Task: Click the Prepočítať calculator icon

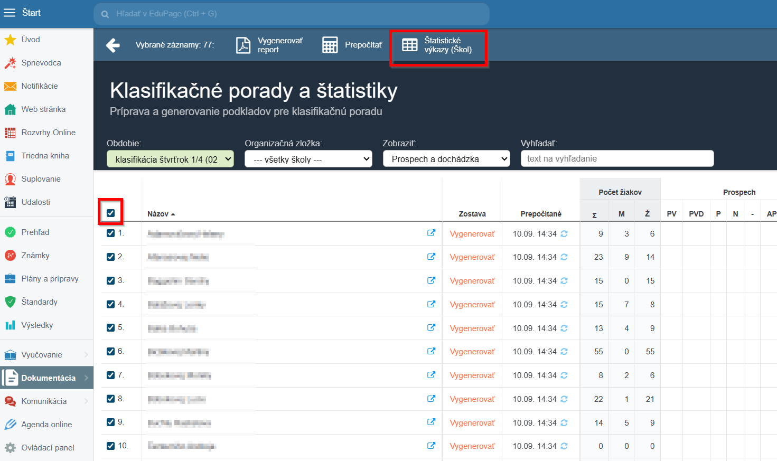Action: point(330,45)
